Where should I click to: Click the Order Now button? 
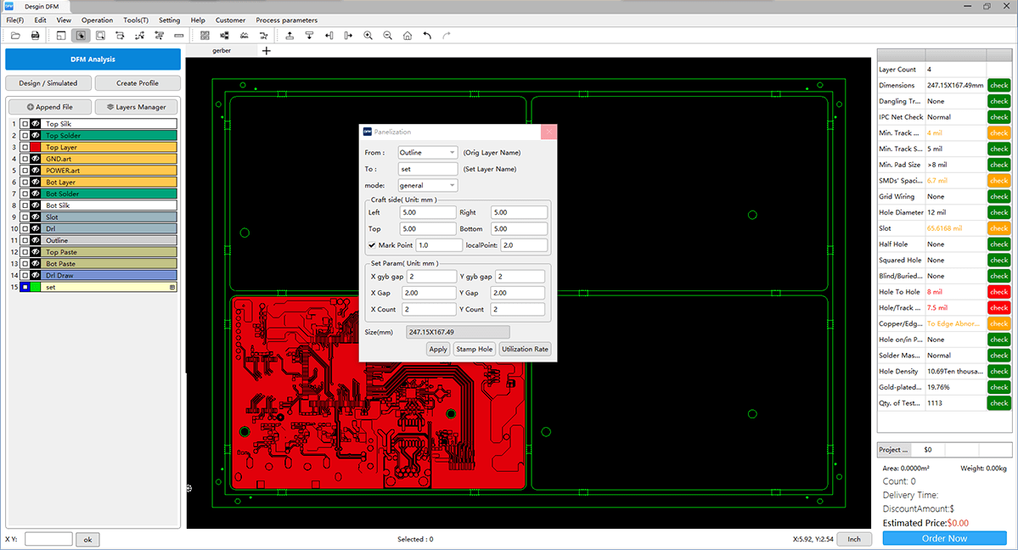944,538
